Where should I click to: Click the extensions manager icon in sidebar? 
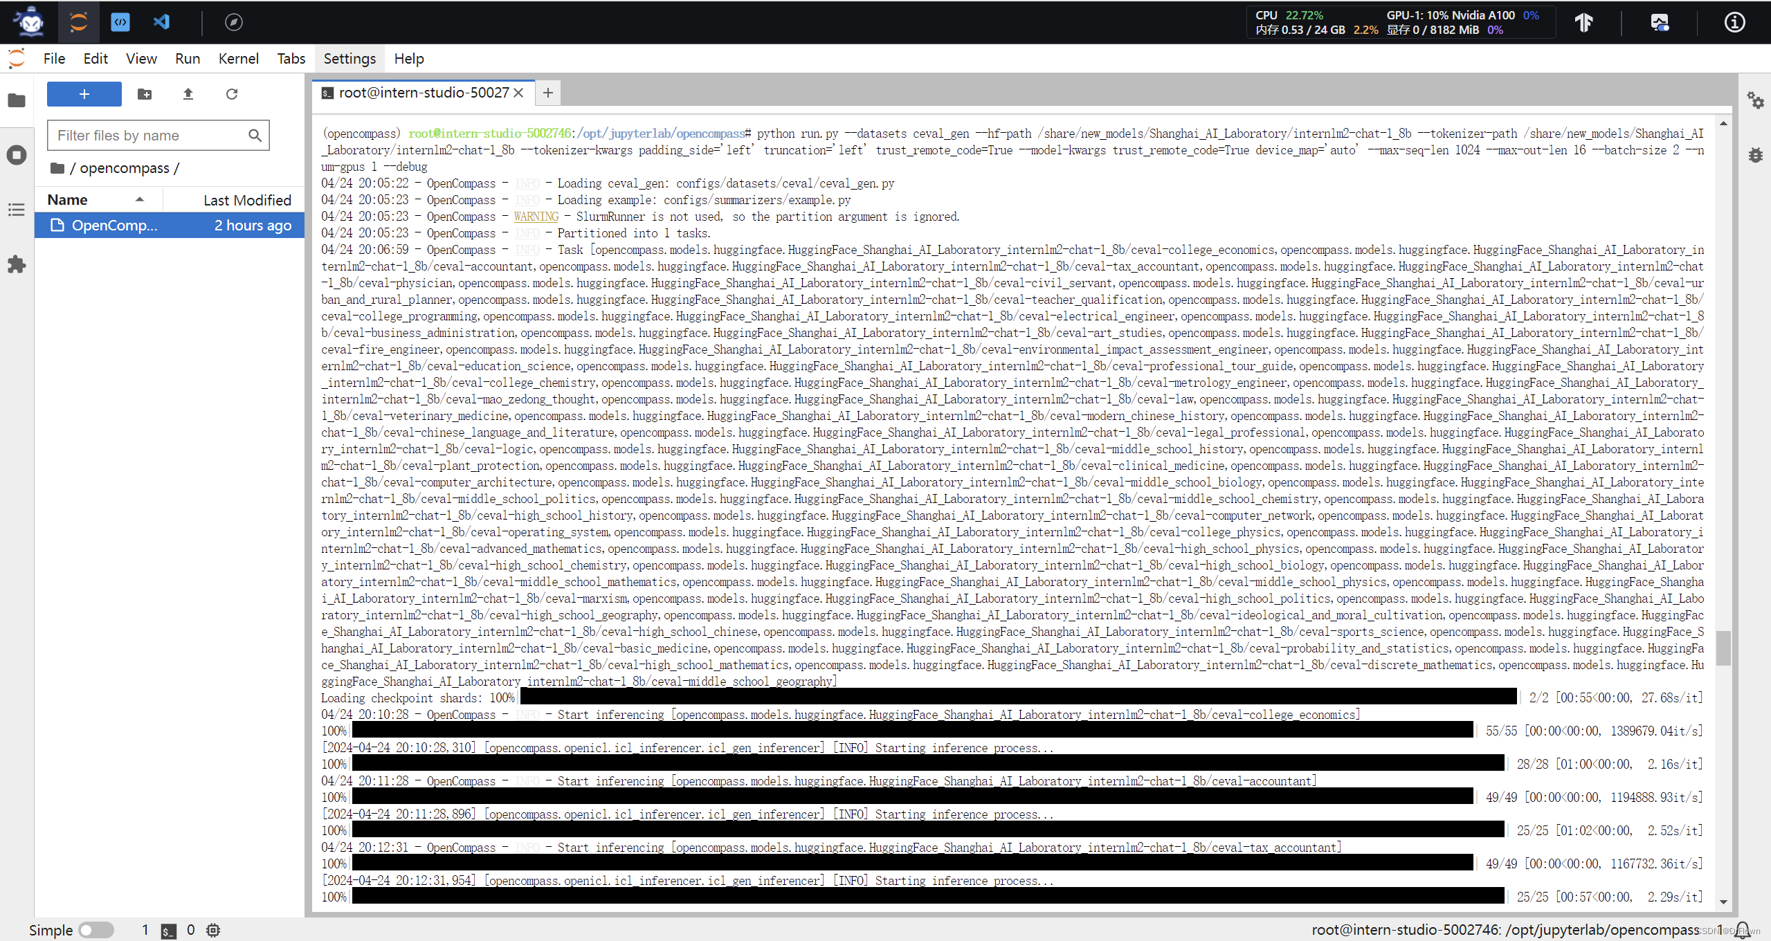click(17, 264)
